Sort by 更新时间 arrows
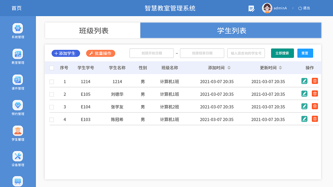The height and width of the screenshot is (187, 333). point(280,68)
